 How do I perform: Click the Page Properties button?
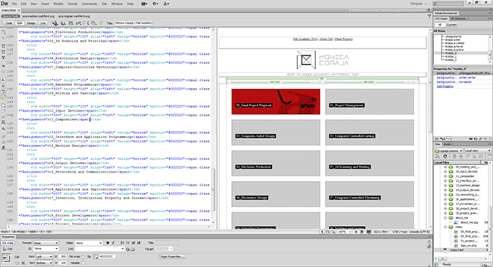click(172, 257)
